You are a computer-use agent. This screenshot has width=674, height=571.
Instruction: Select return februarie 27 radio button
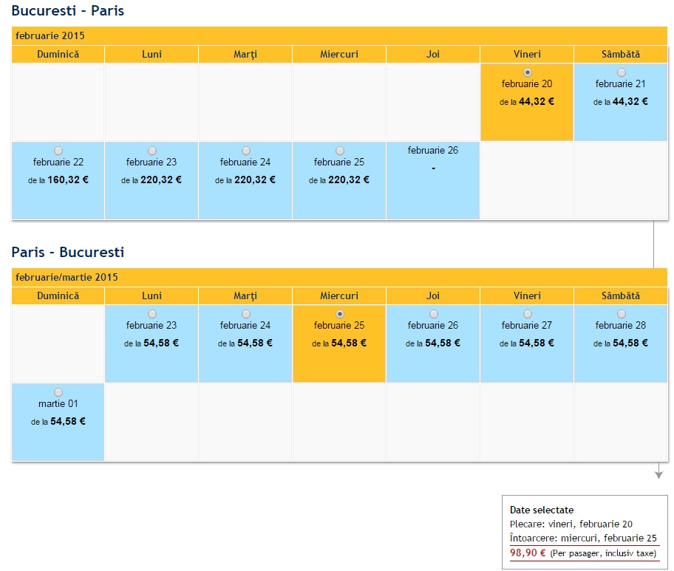click(x=527, y=314)
